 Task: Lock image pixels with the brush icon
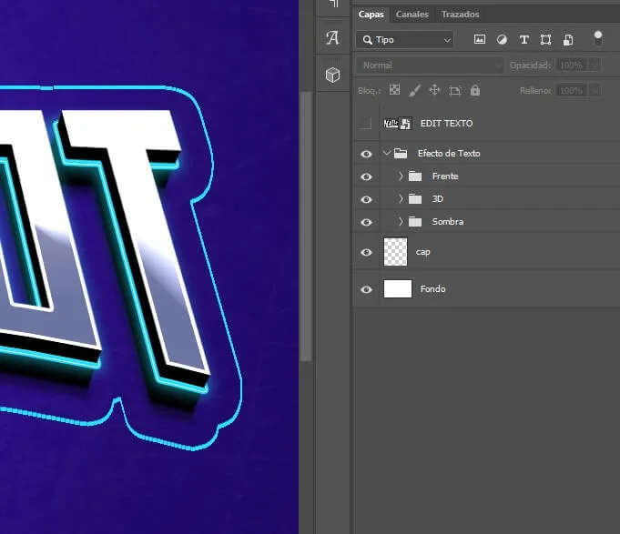pos(414,91)
